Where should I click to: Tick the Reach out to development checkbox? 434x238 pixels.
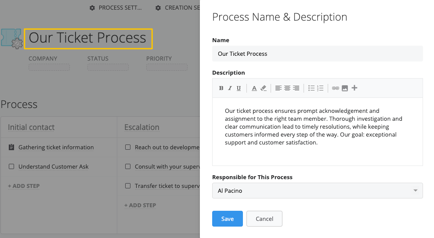(128, 147)
